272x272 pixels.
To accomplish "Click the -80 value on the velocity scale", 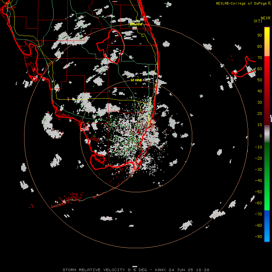I will click(258, 225).
